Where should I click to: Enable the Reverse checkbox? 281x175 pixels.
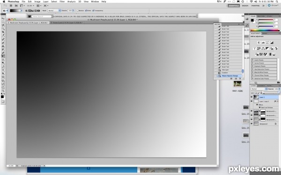[78, 11]
